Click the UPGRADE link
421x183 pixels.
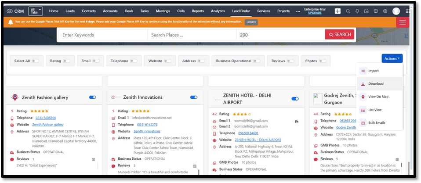click(x=315, y=13)
